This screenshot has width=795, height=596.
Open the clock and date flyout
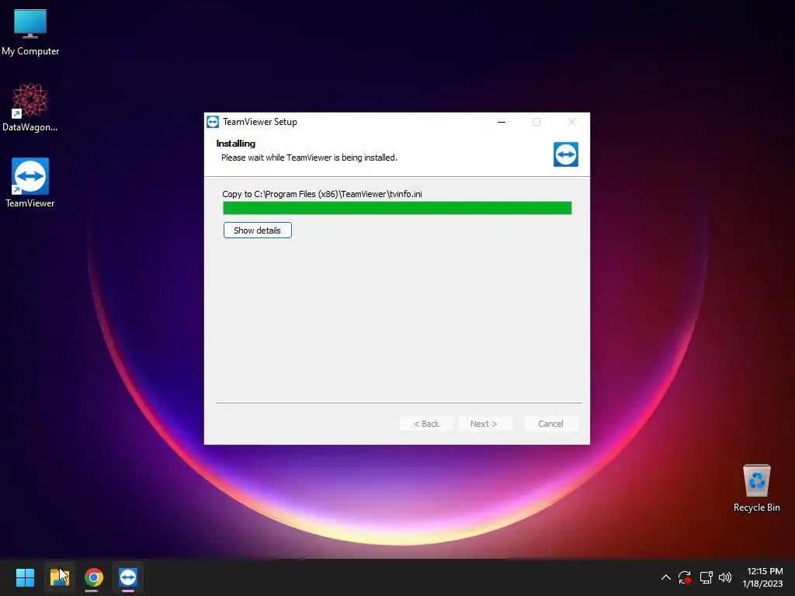pyautogui.click(x=762, y=577)
